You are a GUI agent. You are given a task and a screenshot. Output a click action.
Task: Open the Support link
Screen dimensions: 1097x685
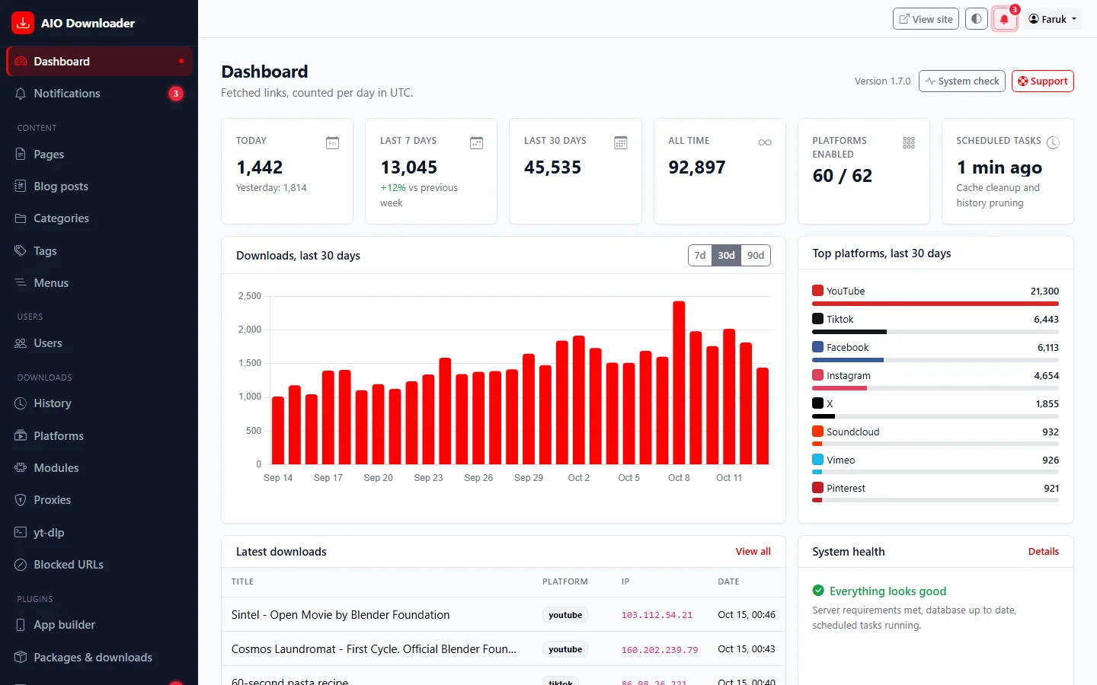[1043, 81]
